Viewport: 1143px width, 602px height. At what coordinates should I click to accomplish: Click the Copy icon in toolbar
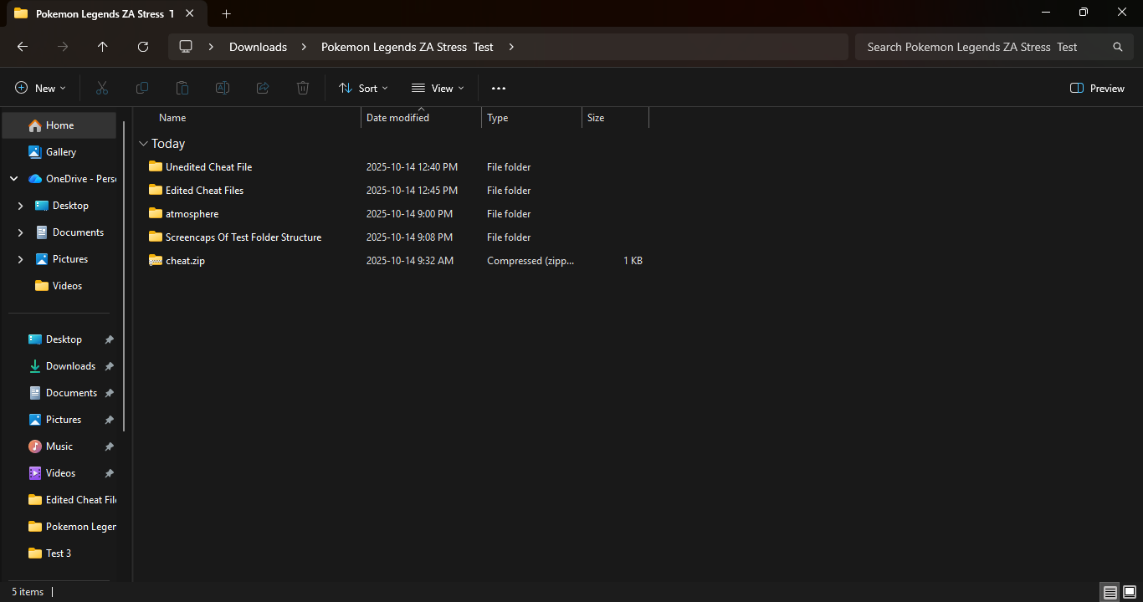pyautogui.click(x=142, y=88)
